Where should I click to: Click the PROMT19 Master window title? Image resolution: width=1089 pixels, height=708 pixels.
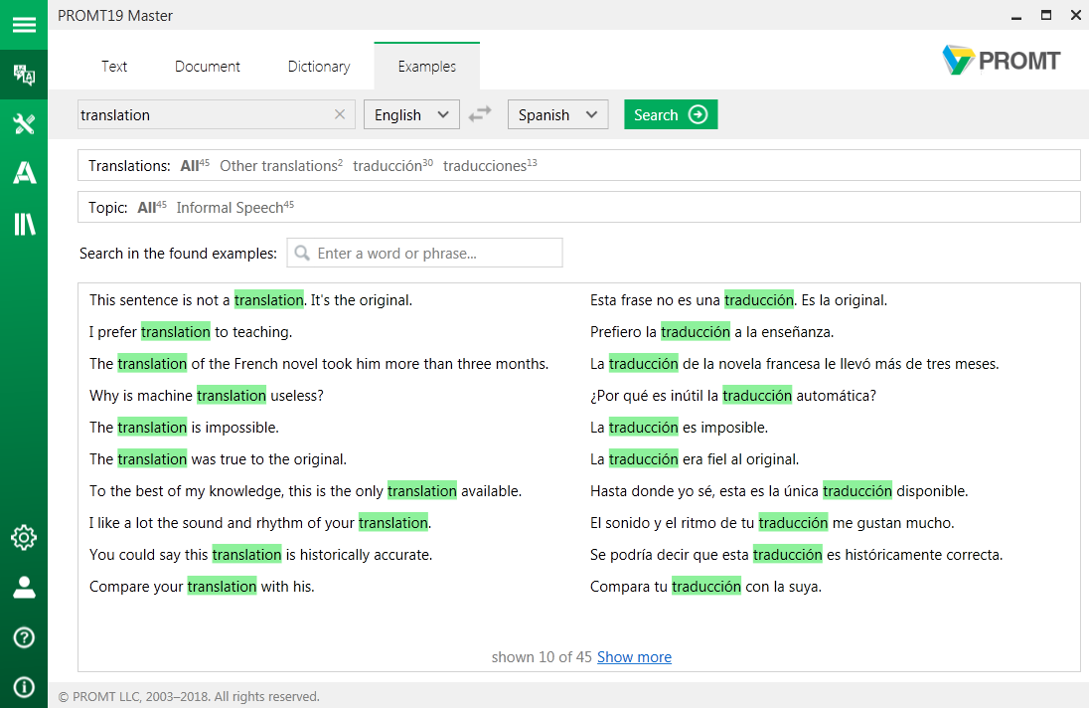point(115,15)
